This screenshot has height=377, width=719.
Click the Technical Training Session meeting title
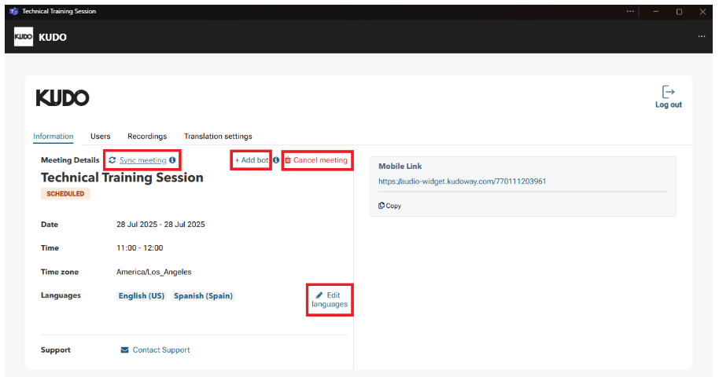[x=122, y=178]
